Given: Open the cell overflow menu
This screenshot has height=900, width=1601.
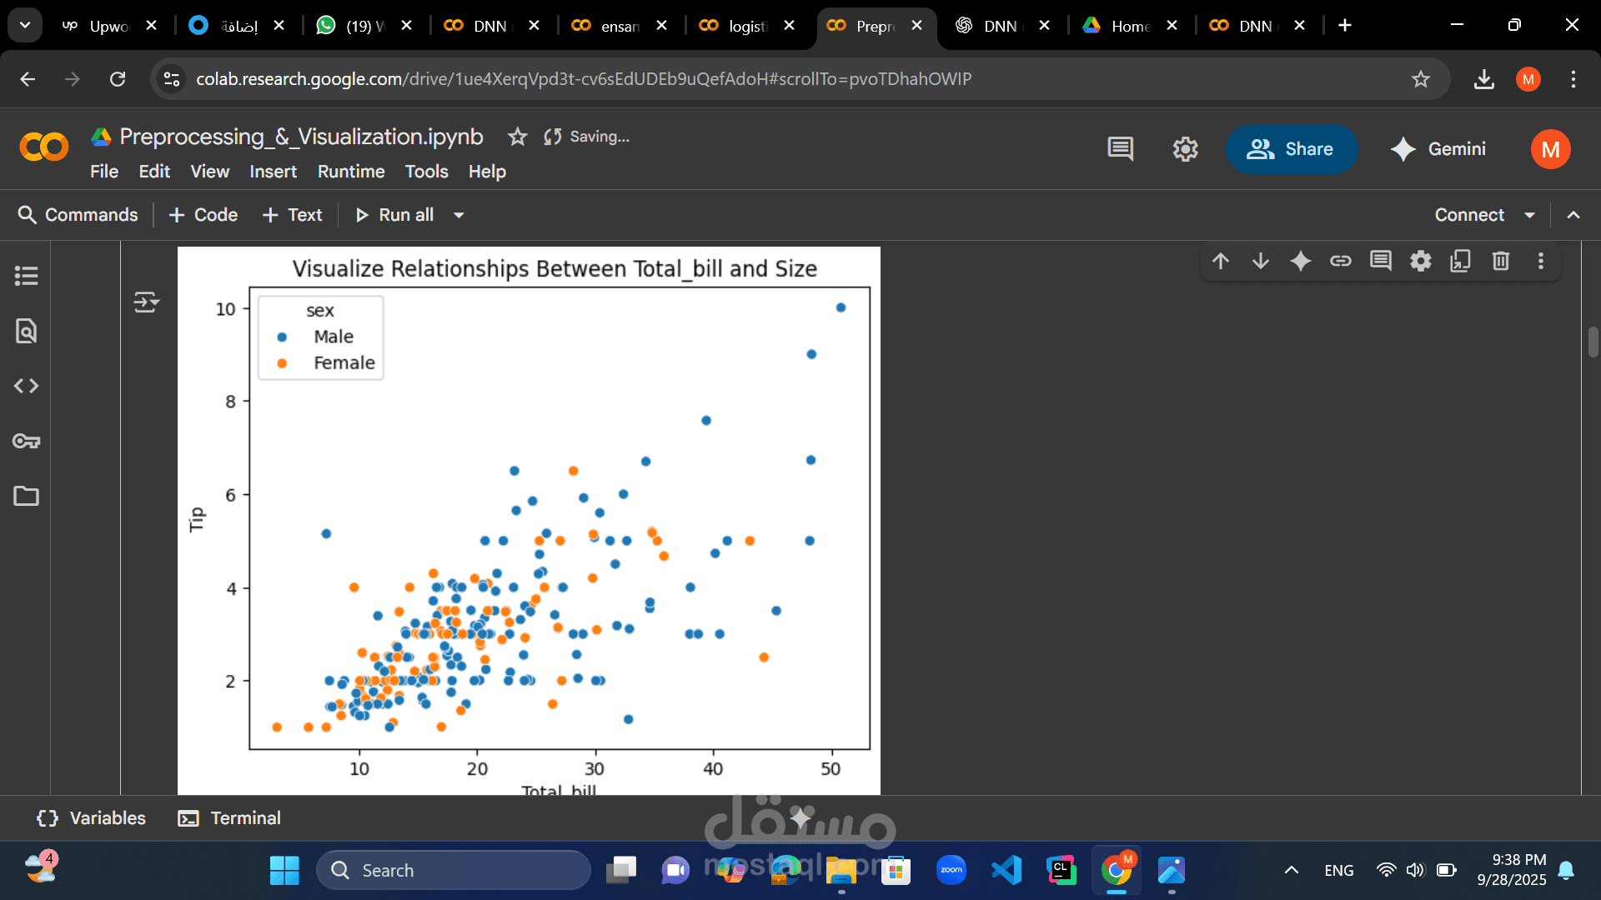Looking at the screenshot, I should [x=1540, y=261].
